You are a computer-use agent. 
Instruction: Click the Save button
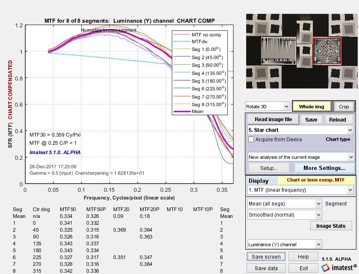[x=311, y=120]
